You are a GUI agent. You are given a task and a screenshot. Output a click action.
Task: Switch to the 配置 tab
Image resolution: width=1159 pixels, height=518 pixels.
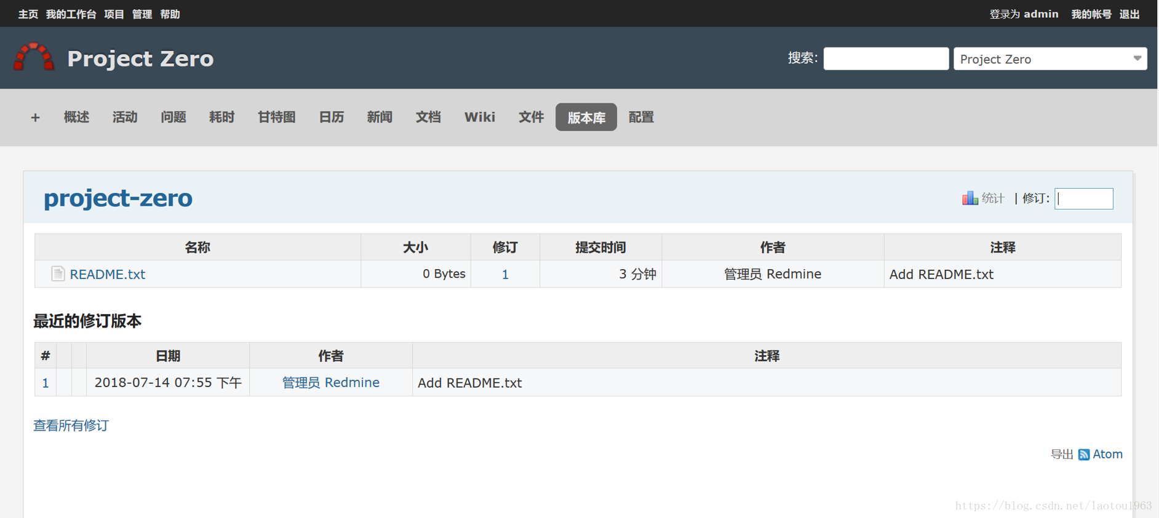tap(641, 117)
